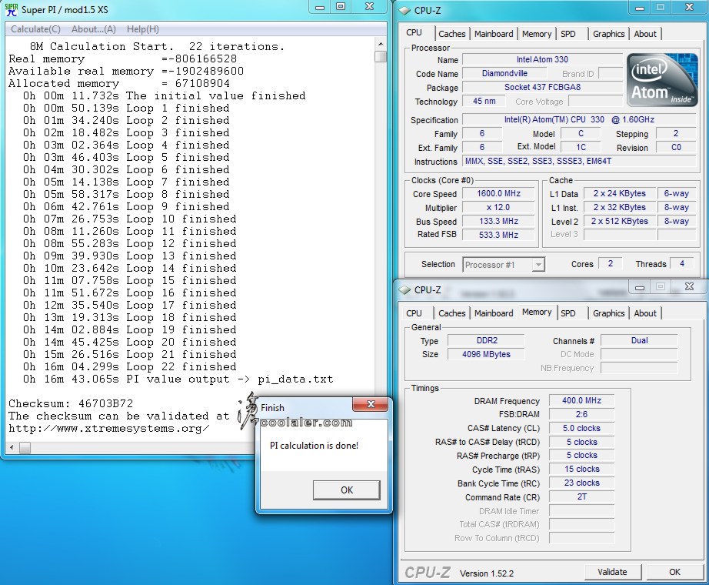This screenshot has width=709, height=585.
Task: Open Mainboard tab in lower CPU-Z window
Action: click(494, 313)
